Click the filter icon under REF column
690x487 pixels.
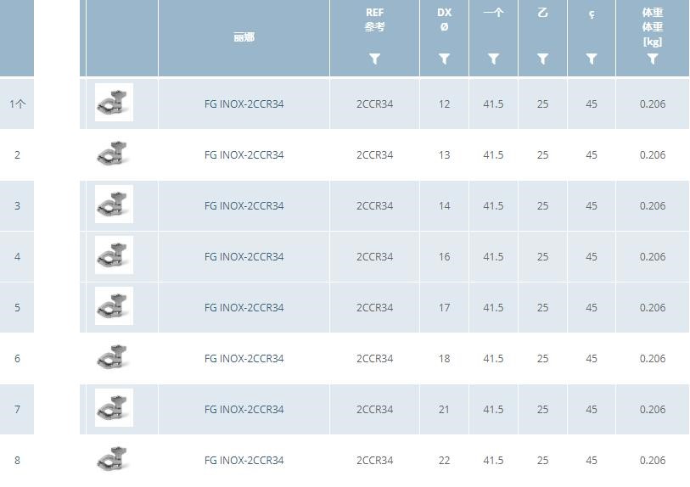374,59
